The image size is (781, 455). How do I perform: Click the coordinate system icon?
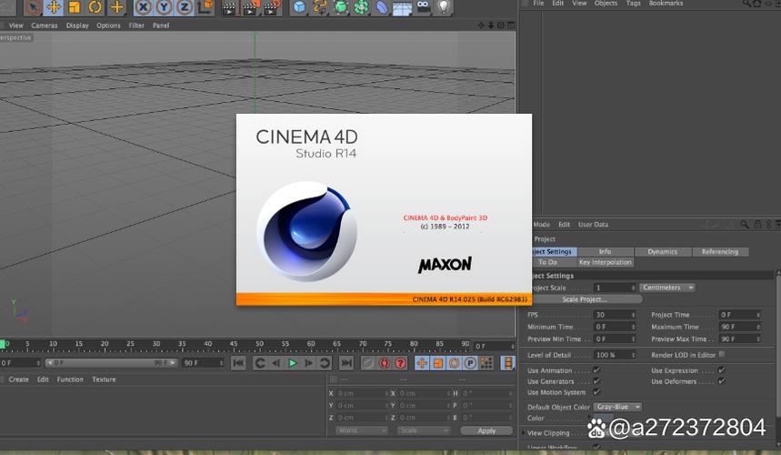point(205,7)
